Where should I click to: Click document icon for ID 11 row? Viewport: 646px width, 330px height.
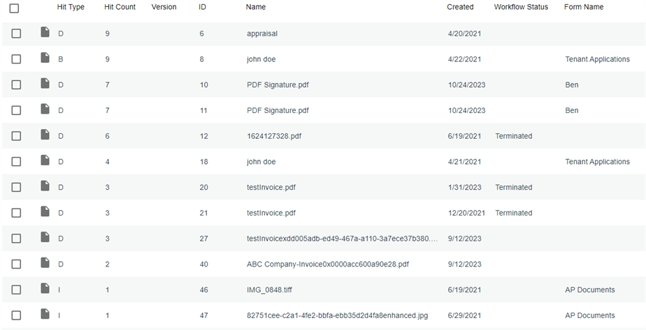coord(45,109)
